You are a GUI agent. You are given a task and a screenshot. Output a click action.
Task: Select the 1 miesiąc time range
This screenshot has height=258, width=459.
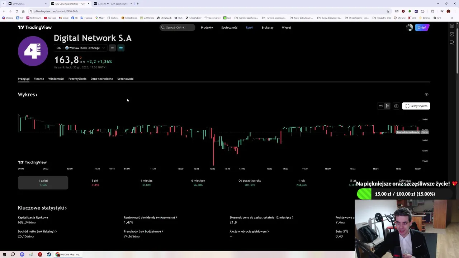(146, 183)
